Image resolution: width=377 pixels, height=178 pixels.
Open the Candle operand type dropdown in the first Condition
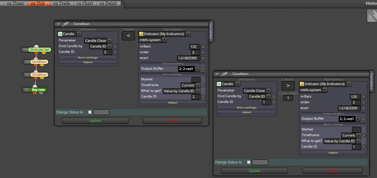pos(79,34)
